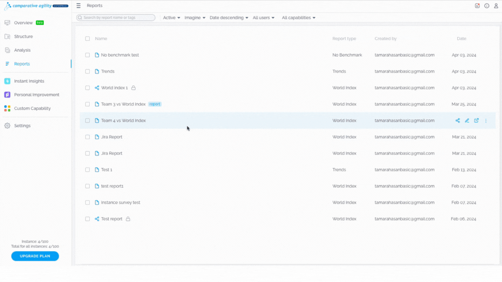
Task: Click the shared icon of Test report row
Action: point(97,219)
